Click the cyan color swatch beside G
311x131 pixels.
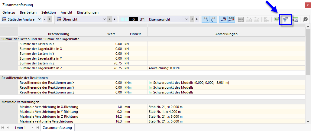[x=124, y=19]
